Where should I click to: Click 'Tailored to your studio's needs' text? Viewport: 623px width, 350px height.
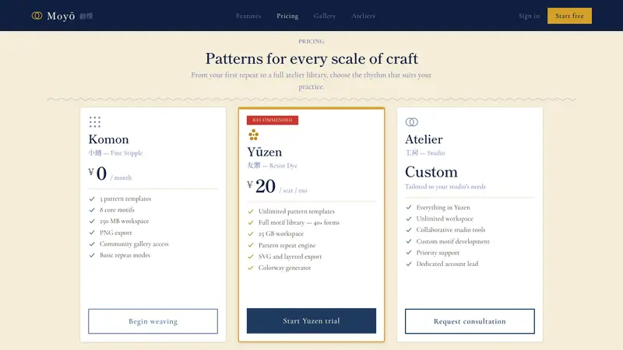coord(445,187)
